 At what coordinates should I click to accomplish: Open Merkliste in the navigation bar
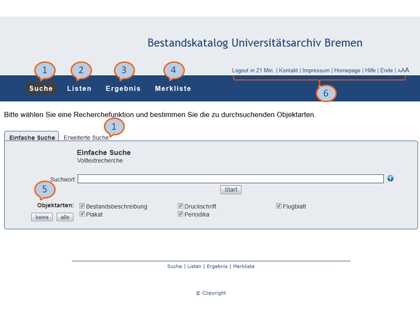[173, 88]
